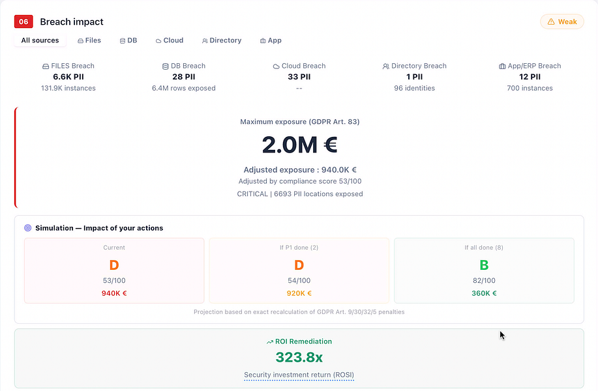The width and height of the screenshot is (598, 391).
Task: Click the CRITICAL 6693 PII locations exposed line
Action: [x=300, y=194]
